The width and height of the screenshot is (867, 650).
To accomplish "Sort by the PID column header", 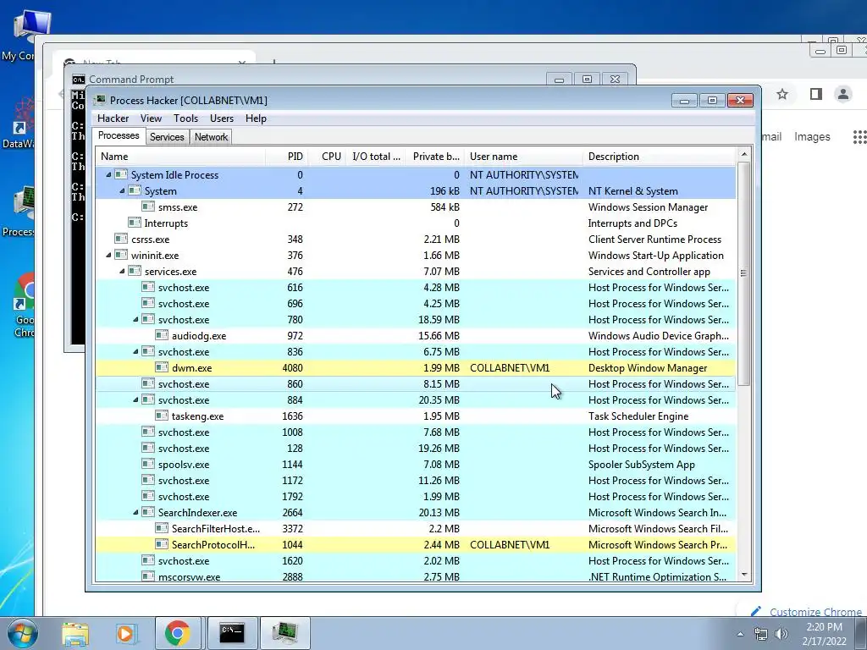I will point(286,157).
